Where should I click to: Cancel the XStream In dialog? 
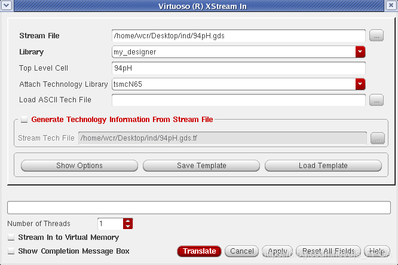(x=242, y=251)
